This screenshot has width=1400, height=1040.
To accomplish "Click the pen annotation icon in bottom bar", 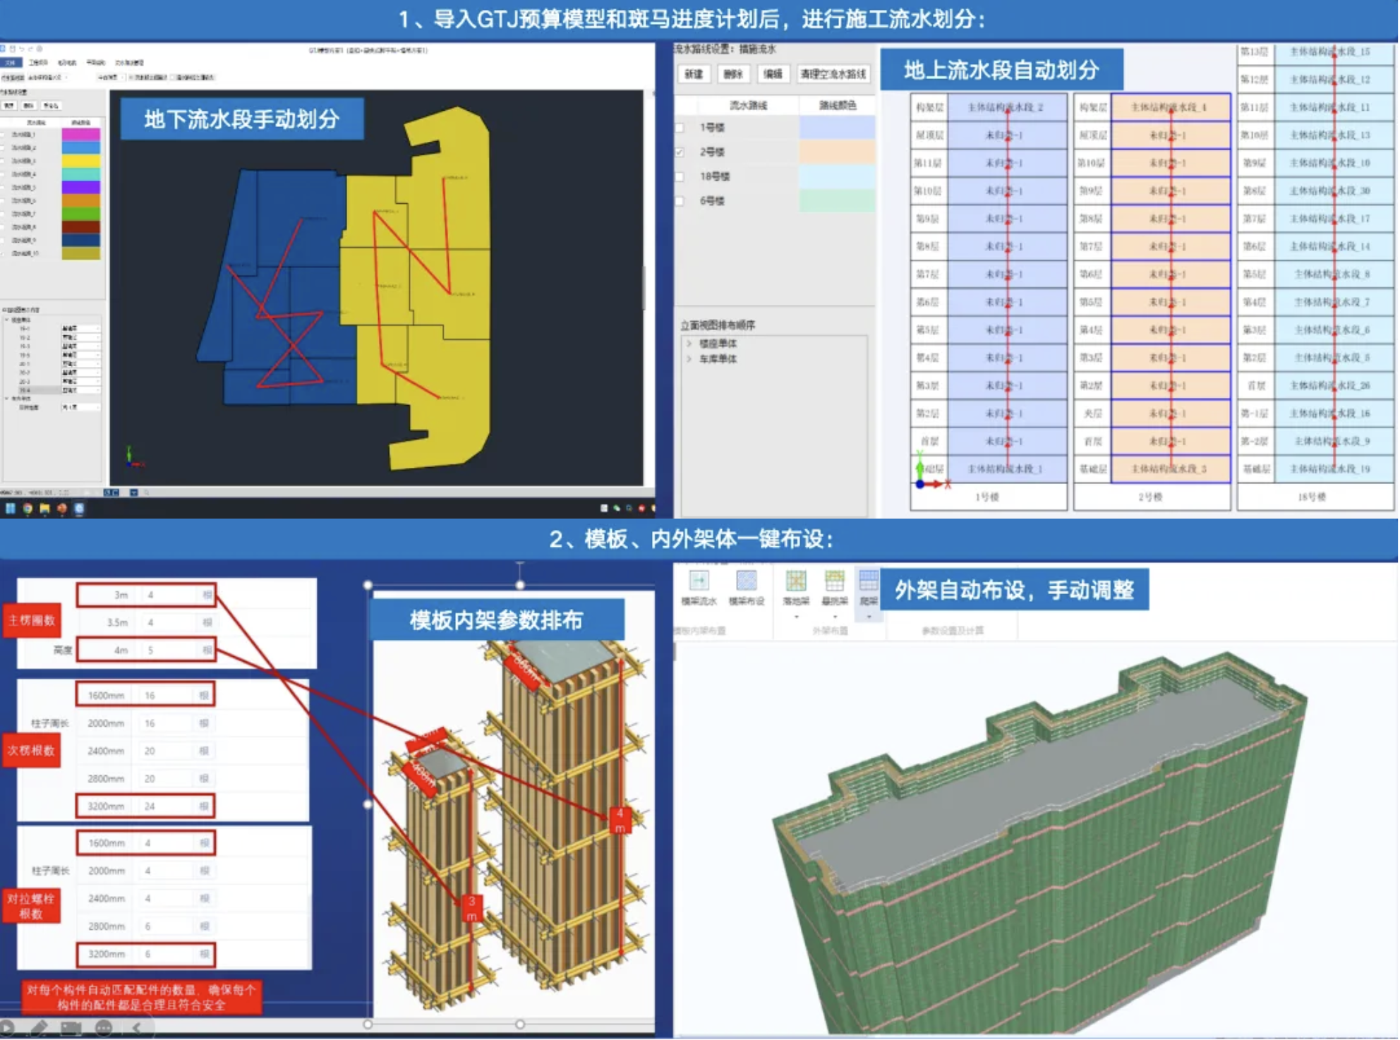I will 39,1028.
